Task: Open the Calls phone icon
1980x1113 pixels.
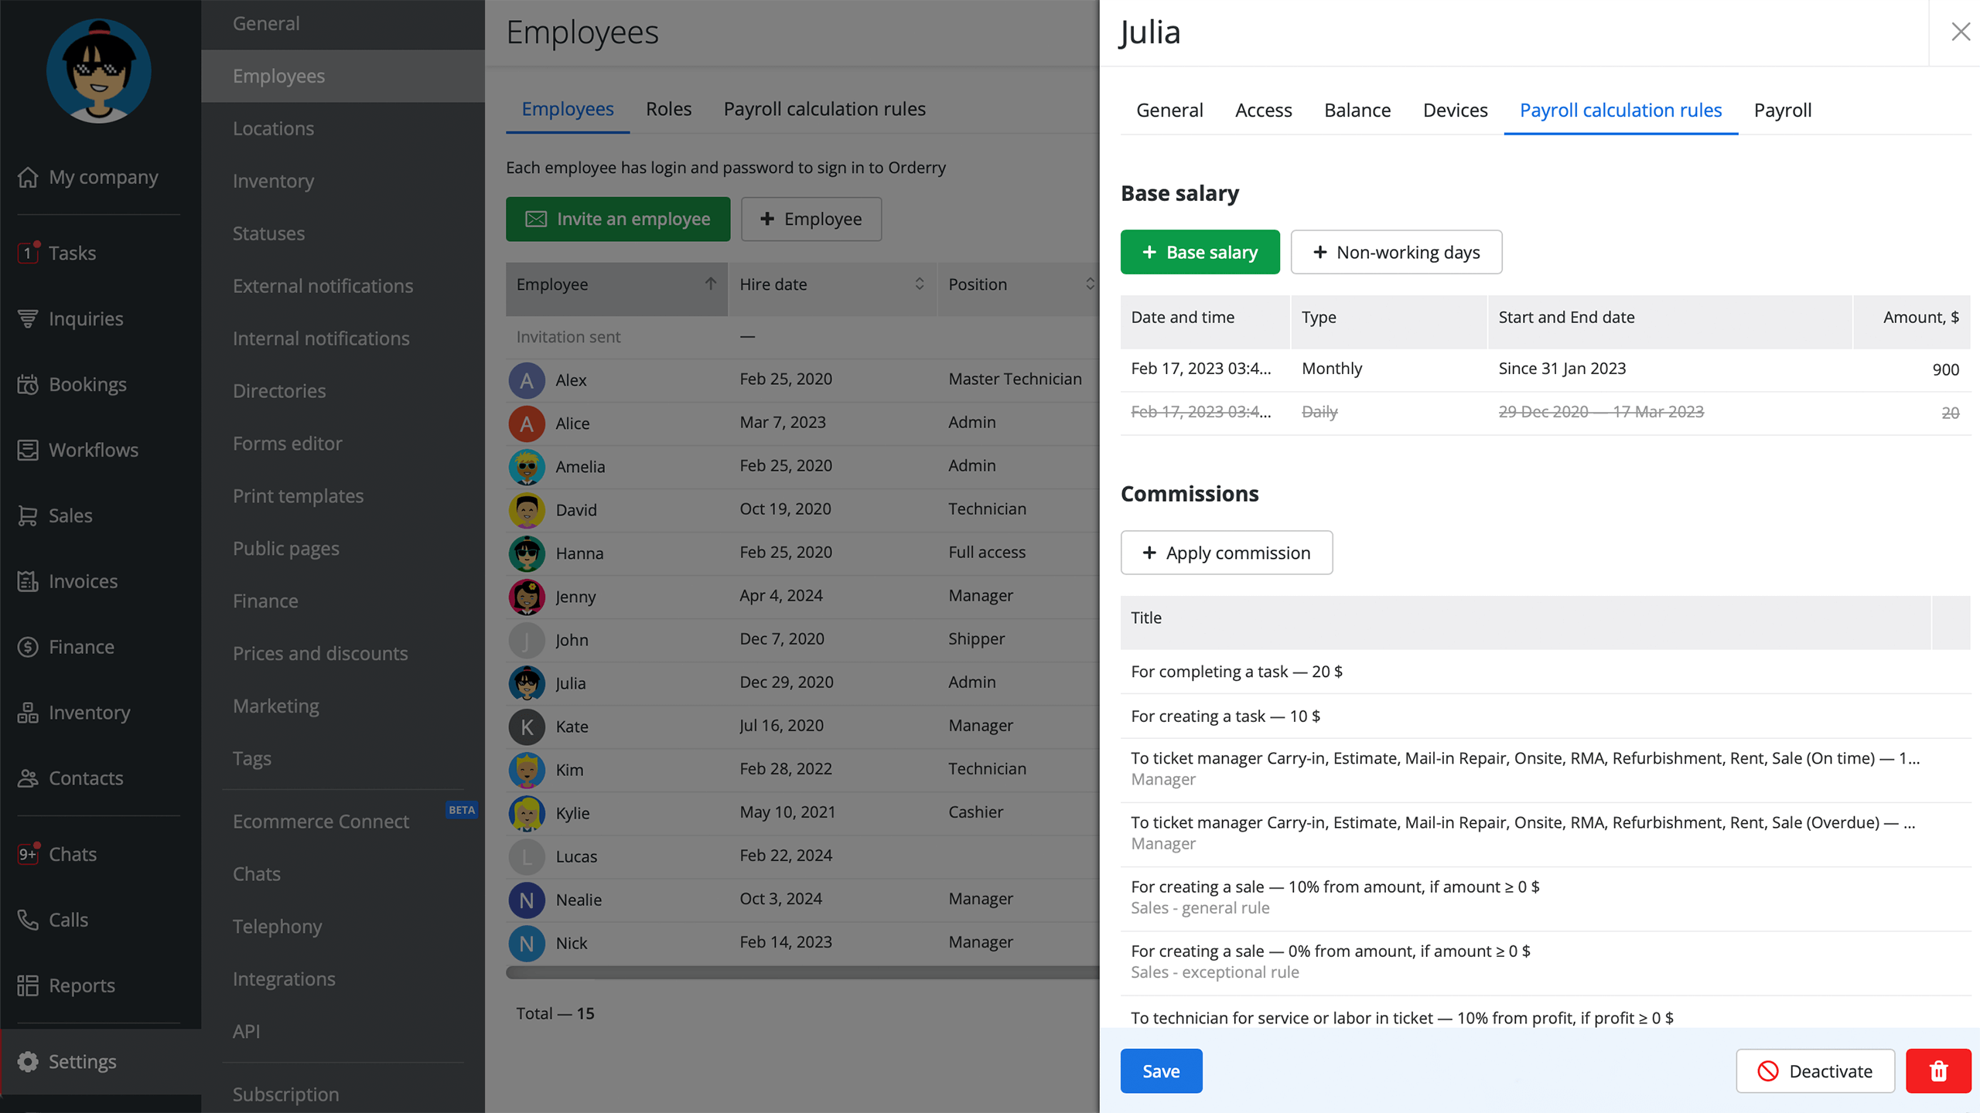Action: click(x=28, y=920)
